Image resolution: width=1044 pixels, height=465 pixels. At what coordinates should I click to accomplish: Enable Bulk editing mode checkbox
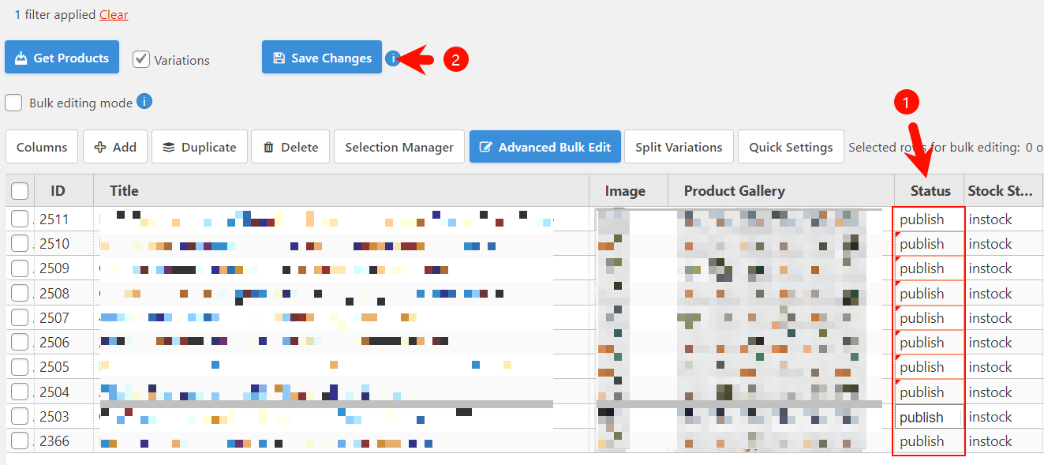click(x=13, y=103)
